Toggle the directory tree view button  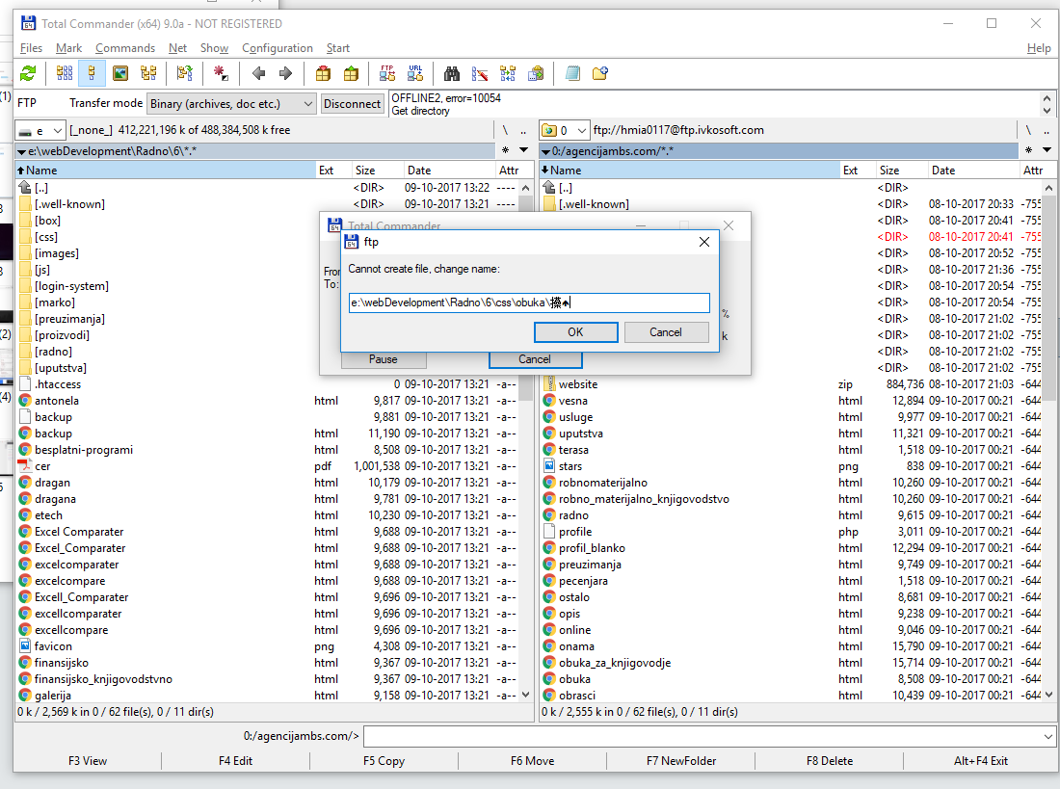(x=148, y=73)
